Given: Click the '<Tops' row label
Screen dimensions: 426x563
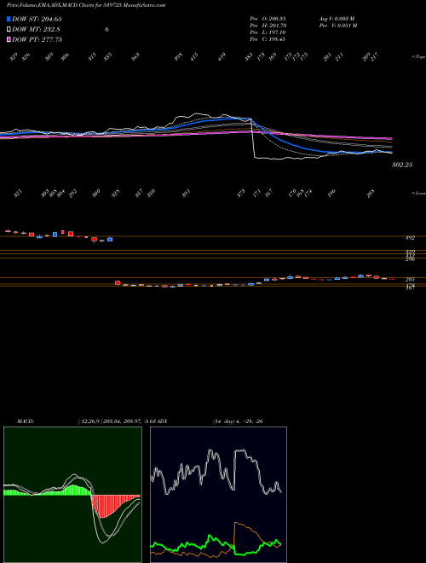Looking at the screenshot, I should pyautogui.click(x=418, y=57).
